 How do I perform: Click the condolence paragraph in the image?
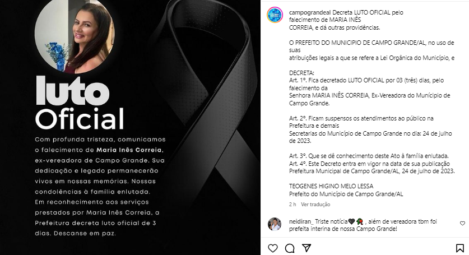(100, 186)
